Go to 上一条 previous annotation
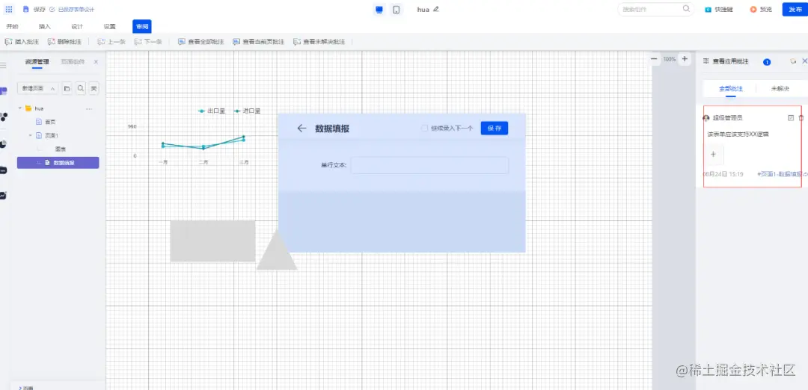The width and height of the screenshot is (808, 390). click(x=111, y=42)
